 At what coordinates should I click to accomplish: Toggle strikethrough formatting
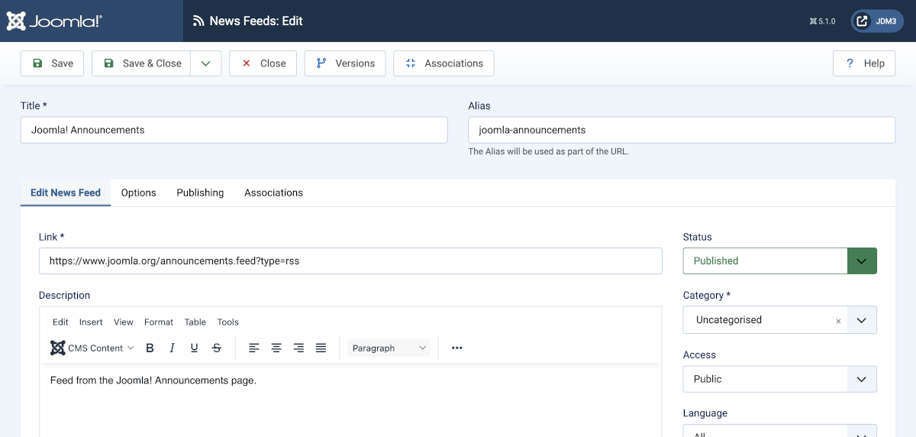217,348
